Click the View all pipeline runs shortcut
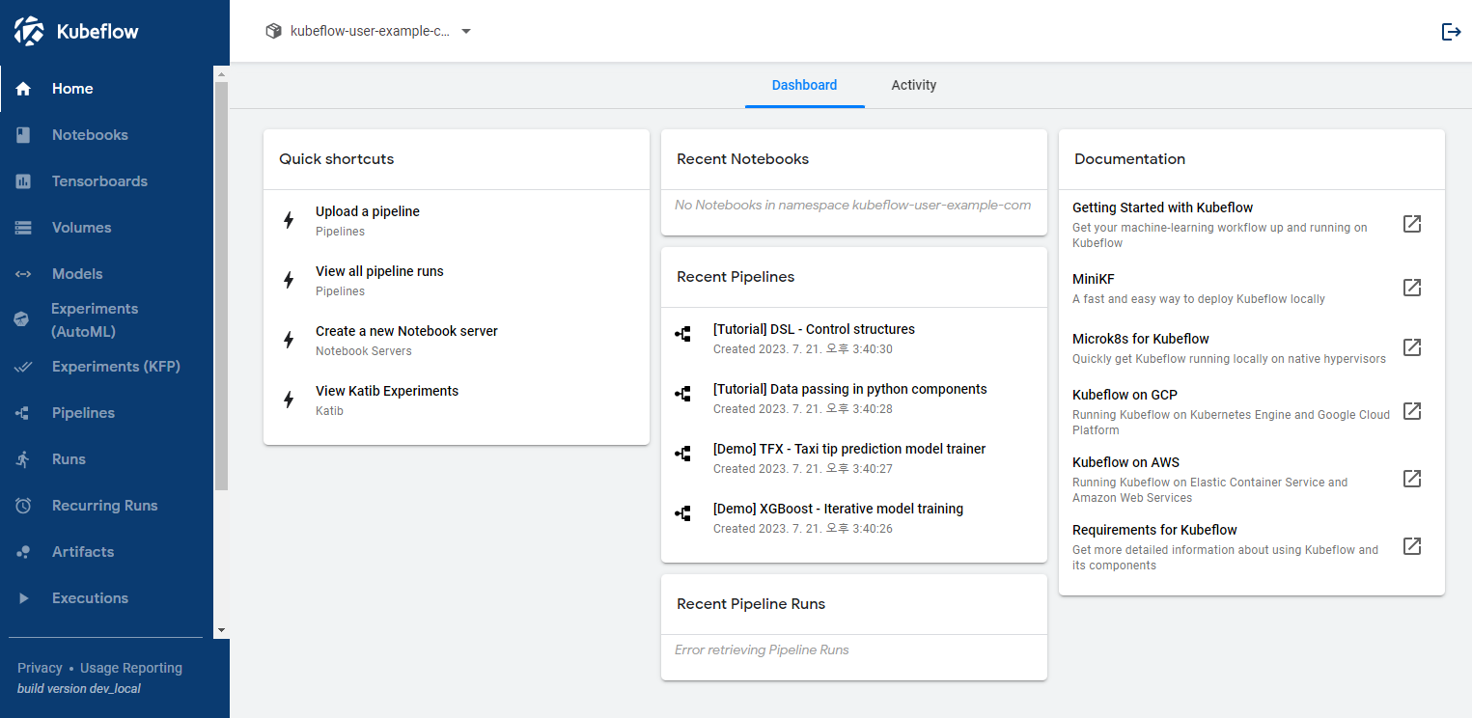This screenshot has width=1472, height=718. pos(457,280)
